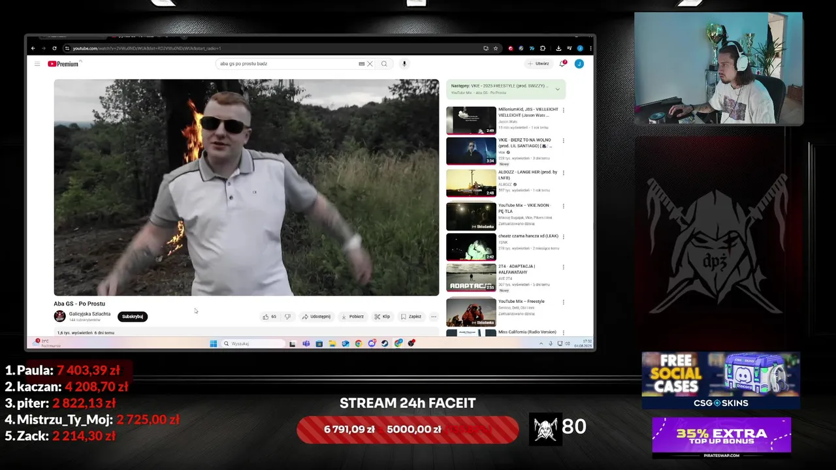836x470 pixels.
Task: Open VKIE - BIERZ TO NA WOLNO title
Action: point(526,142)
